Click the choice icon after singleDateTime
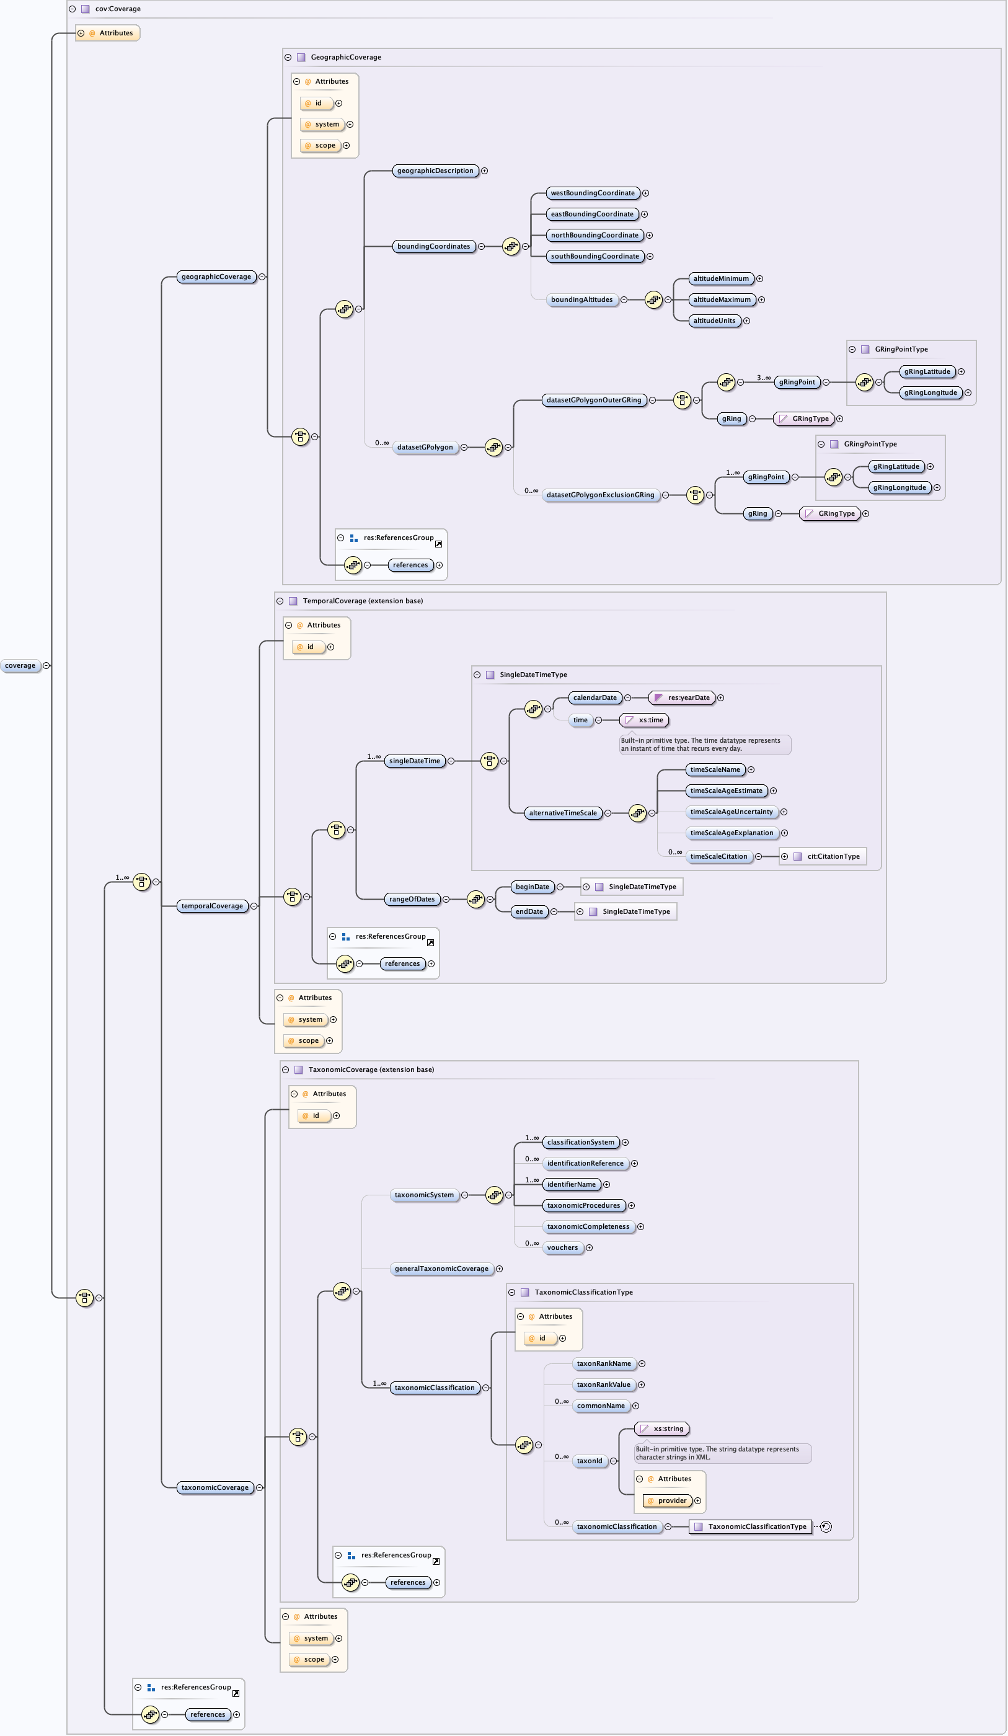 pyautogui.click(x=489, y=761)
